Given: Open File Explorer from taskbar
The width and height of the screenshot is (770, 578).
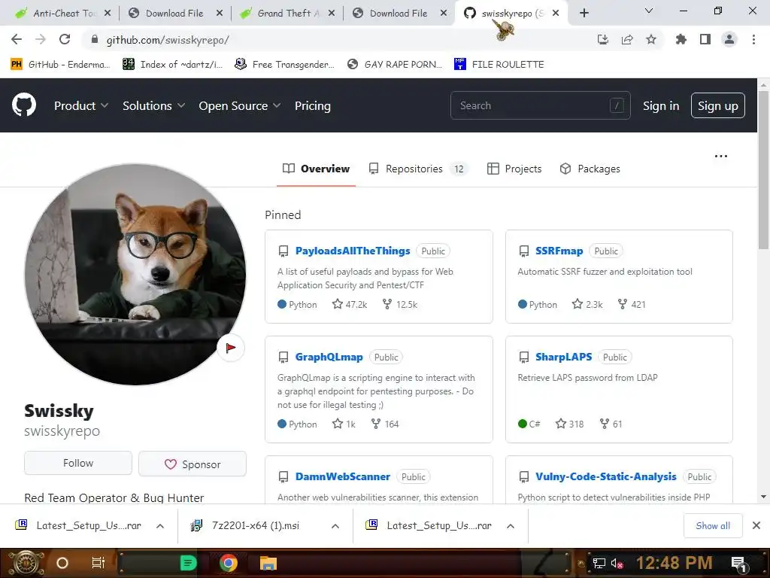Looking at the screenshot, I should tap(268, 563).
